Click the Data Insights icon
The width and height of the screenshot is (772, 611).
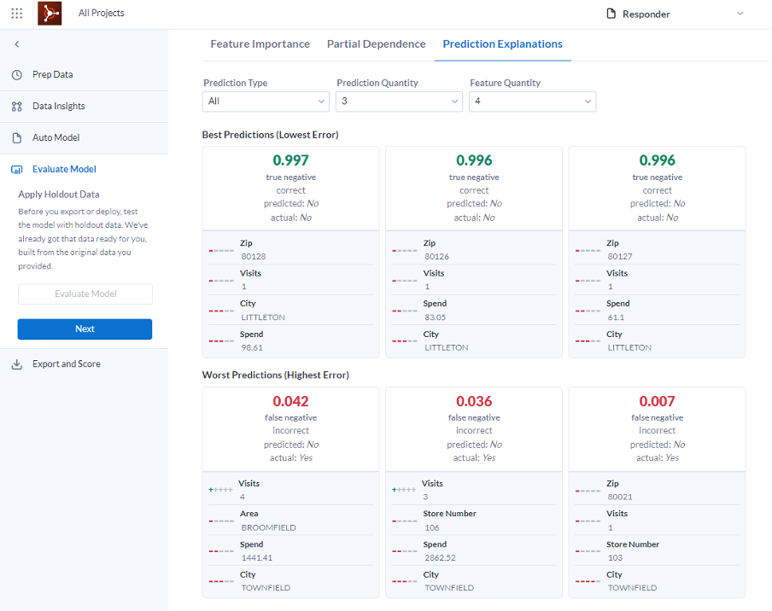tap(17, 107)
